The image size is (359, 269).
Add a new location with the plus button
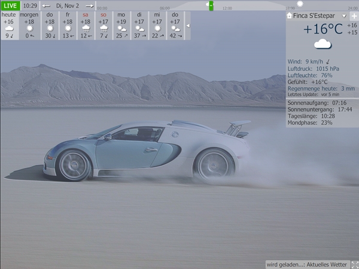[x=354, y=16]
